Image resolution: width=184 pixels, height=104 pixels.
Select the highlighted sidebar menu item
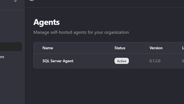[x=11, y=47]
